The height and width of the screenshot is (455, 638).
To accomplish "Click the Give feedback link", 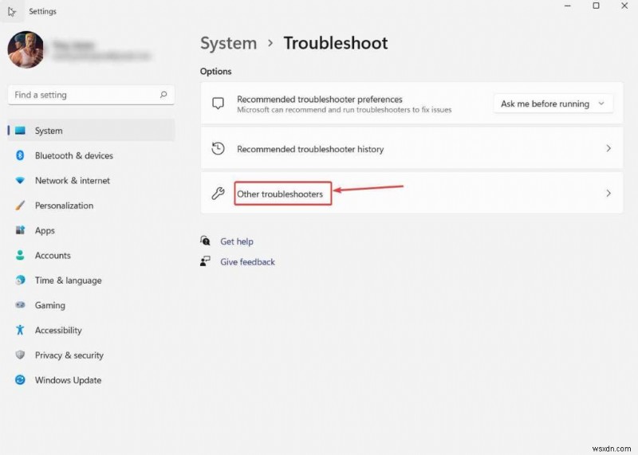I will (247, 262).
